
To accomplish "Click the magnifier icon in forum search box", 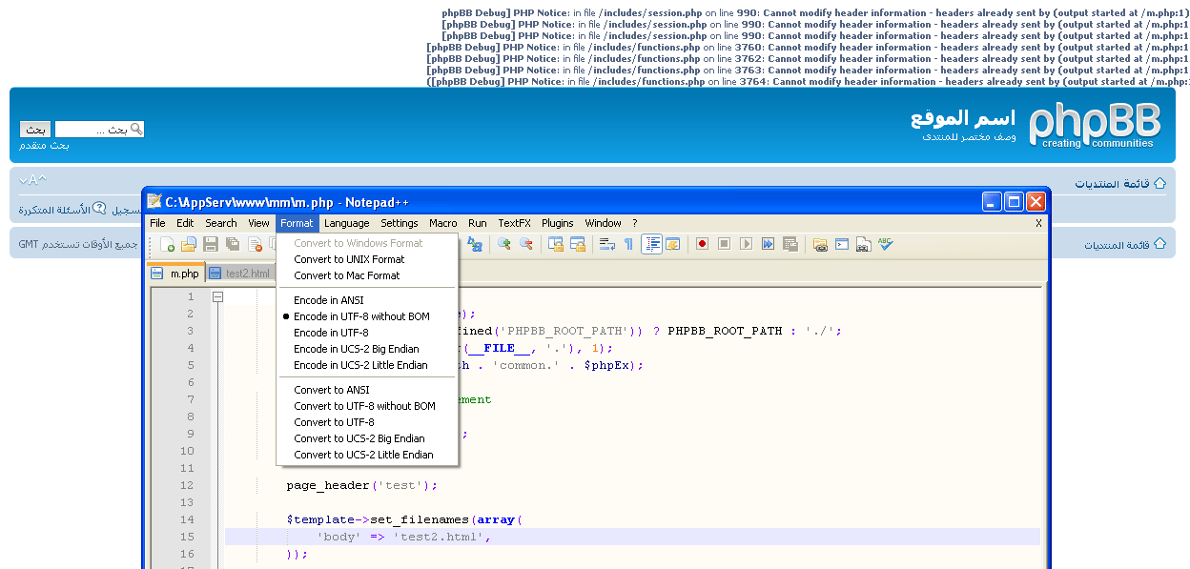I will coord(136,129).
